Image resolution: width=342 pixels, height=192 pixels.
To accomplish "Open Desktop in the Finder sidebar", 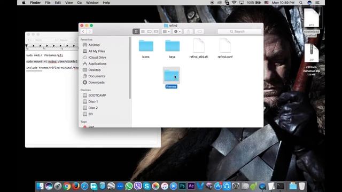I will pos(95,70).
